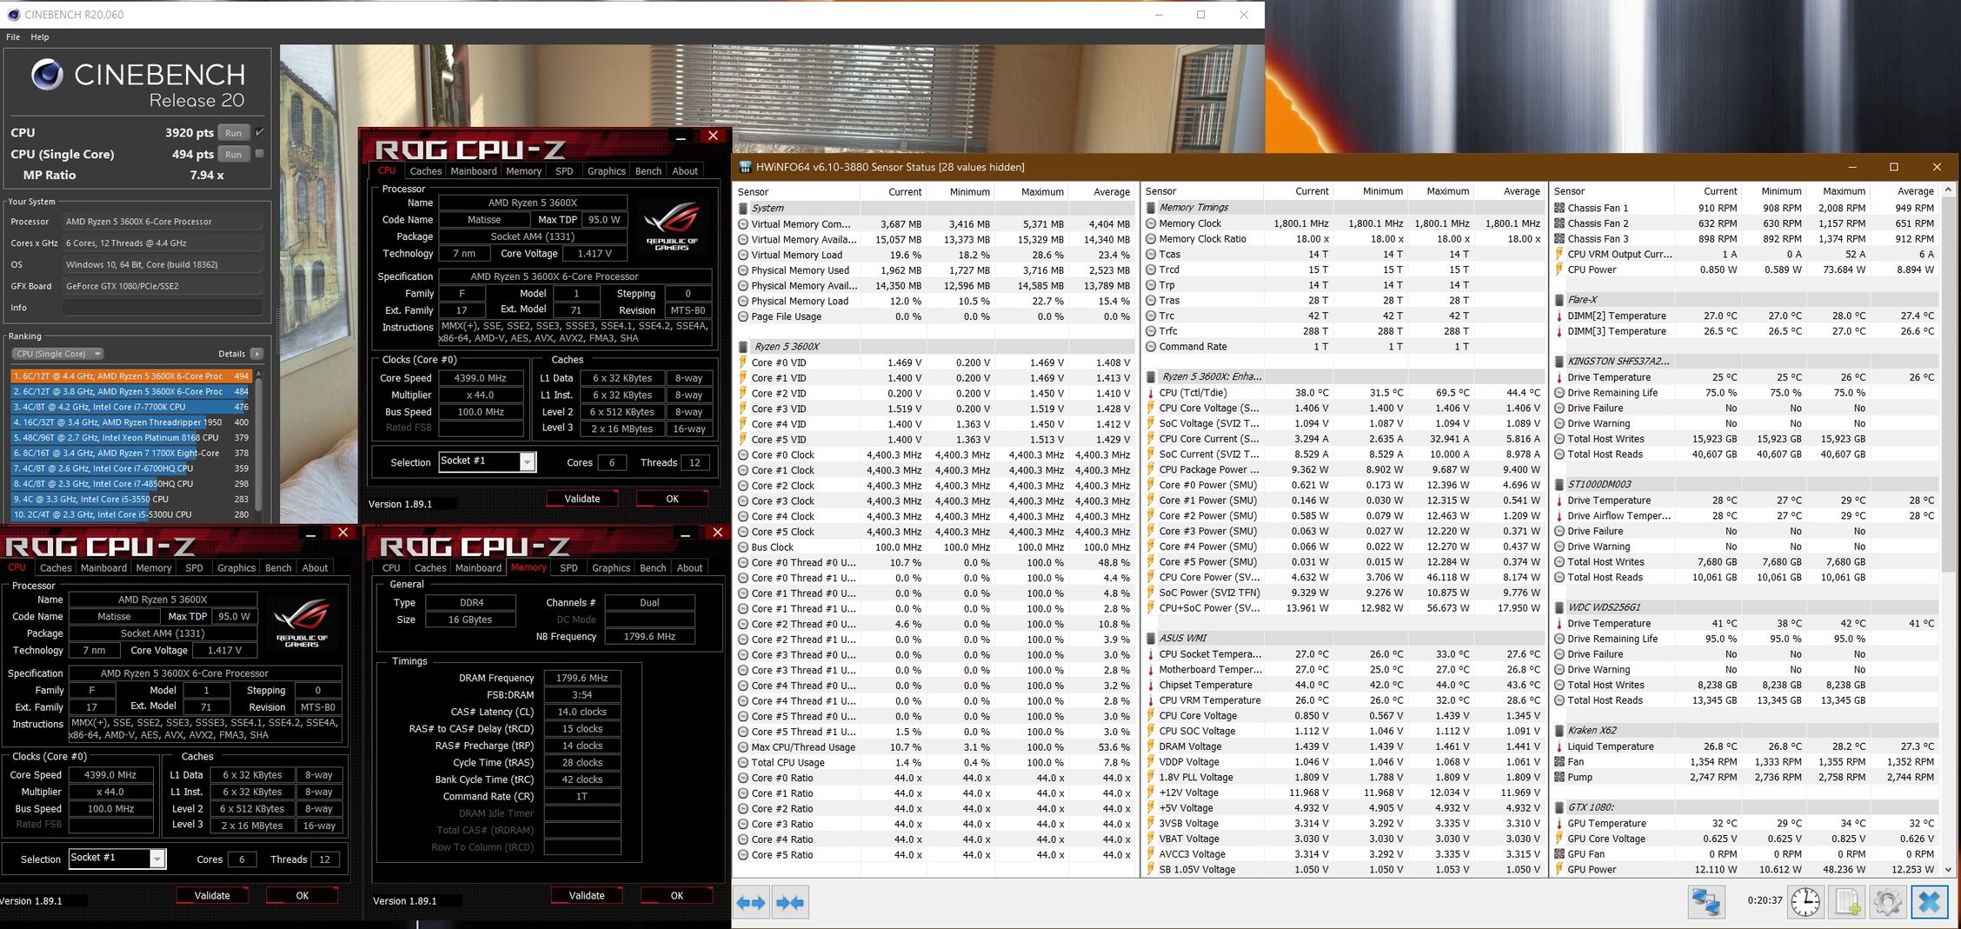This screenshot has height=929, width=1961.
Task: Open the Cinebench Help menu
Action: [x=40, y=36]
